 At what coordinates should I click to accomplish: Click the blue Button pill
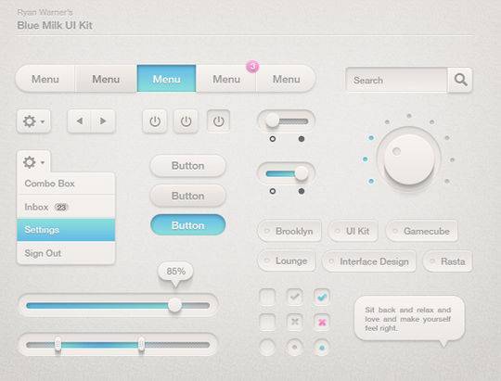[187, 225]
